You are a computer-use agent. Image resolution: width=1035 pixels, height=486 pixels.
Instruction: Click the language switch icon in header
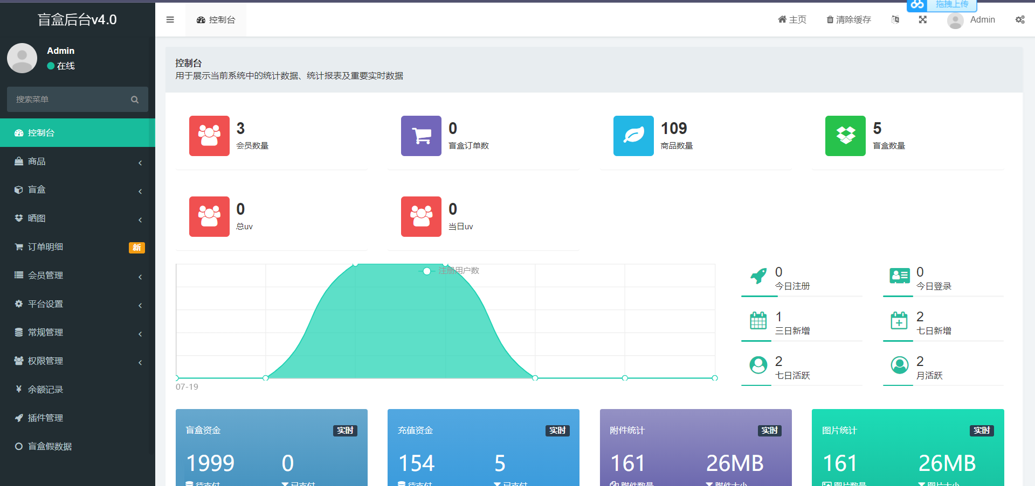pyautogui.click(x=895, y=20)
